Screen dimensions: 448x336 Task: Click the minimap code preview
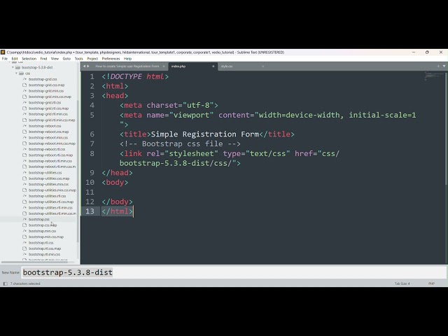click(x=434, y=76)
